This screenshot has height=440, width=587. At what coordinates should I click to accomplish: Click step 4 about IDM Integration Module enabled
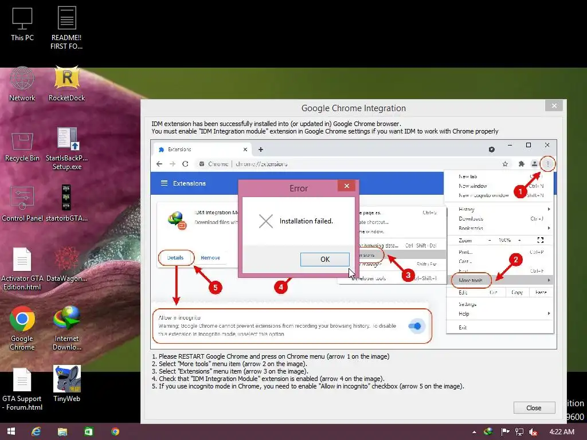pyautogui.click(x=268, y=379)
